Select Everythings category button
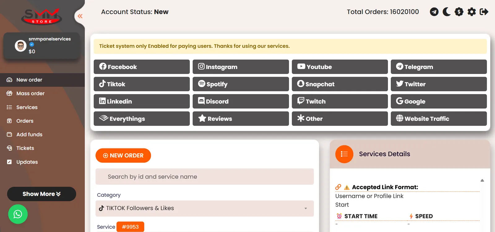 point(142,119)
